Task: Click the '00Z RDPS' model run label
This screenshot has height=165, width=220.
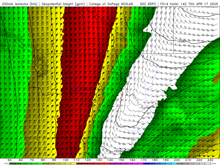Action: (x=148, y=4)
